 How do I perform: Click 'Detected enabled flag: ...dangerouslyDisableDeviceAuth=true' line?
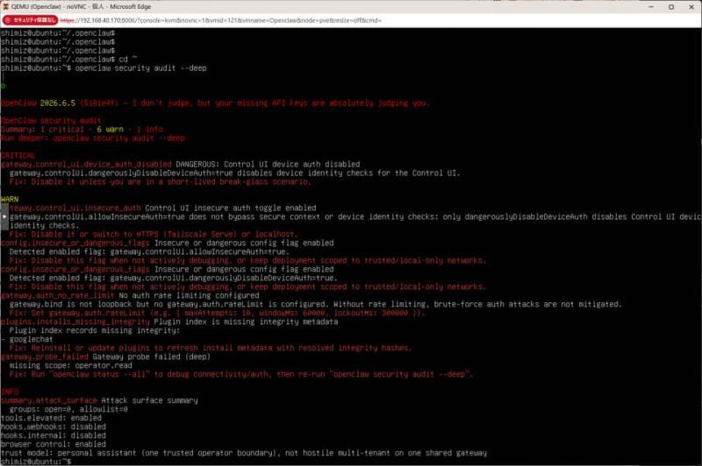173,278
